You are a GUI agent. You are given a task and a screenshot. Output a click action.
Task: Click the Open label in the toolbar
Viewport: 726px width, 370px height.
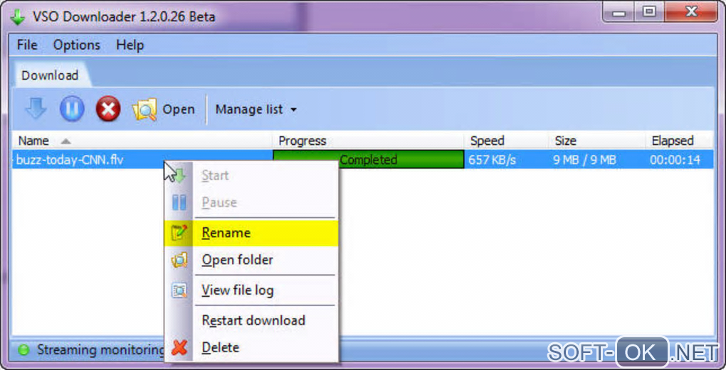click(178, 109)
